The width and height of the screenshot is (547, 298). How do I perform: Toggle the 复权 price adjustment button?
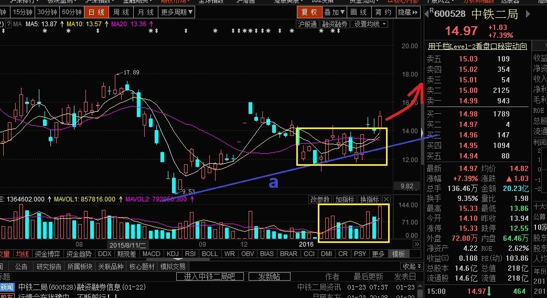click(x=309, y=12)
